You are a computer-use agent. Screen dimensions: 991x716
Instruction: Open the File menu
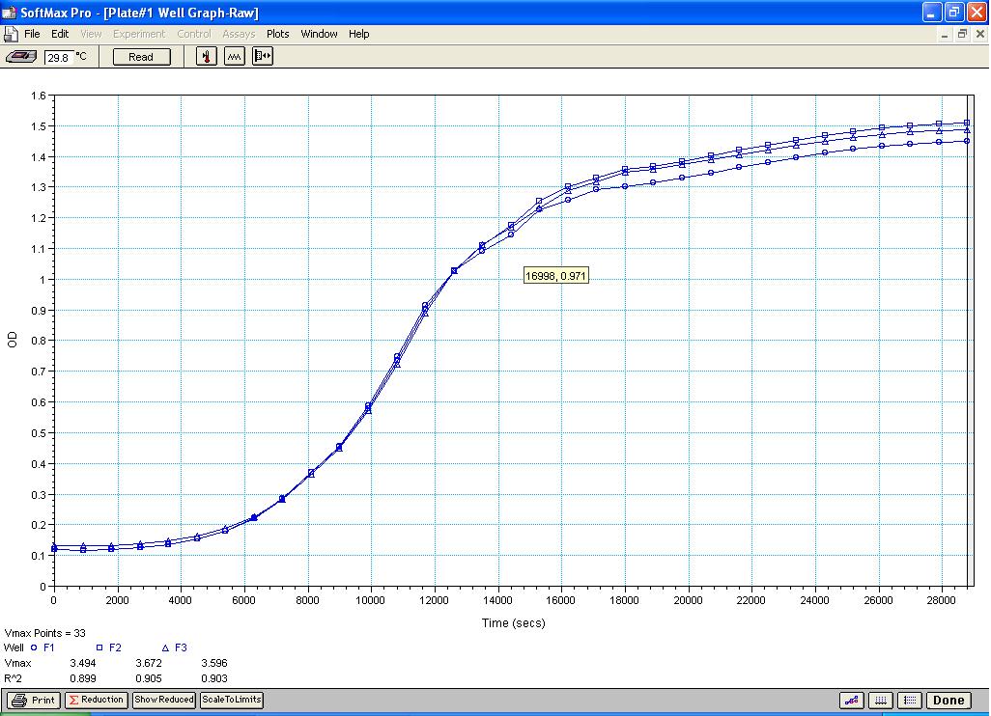point(32,34)
